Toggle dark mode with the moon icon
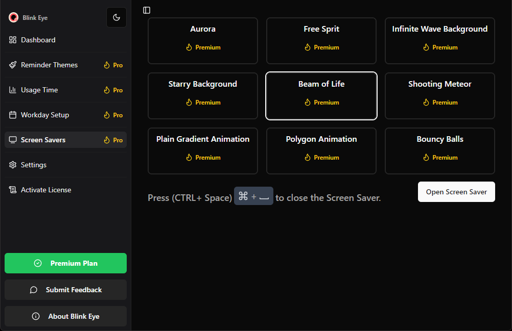This screenshot has height=331, width=512. tap(117, 17)
